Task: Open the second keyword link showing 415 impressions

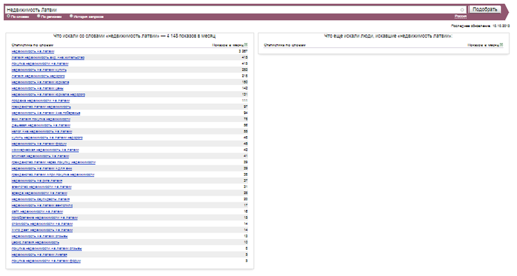Action: click(41, 64)
